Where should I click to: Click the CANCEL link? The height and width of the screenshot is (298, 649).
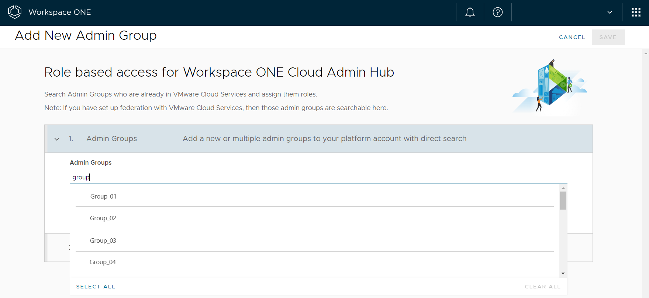[572, 37]
